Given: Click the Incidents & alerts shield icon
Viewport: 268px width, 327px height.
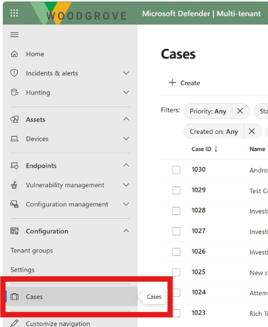Looking at the screenshot, I should (14, 73).
